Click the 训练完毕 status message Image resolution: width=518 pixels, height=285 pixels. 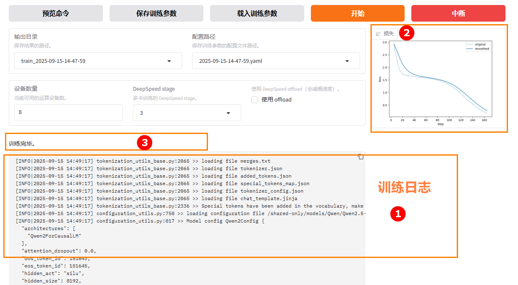click(22, 144)
